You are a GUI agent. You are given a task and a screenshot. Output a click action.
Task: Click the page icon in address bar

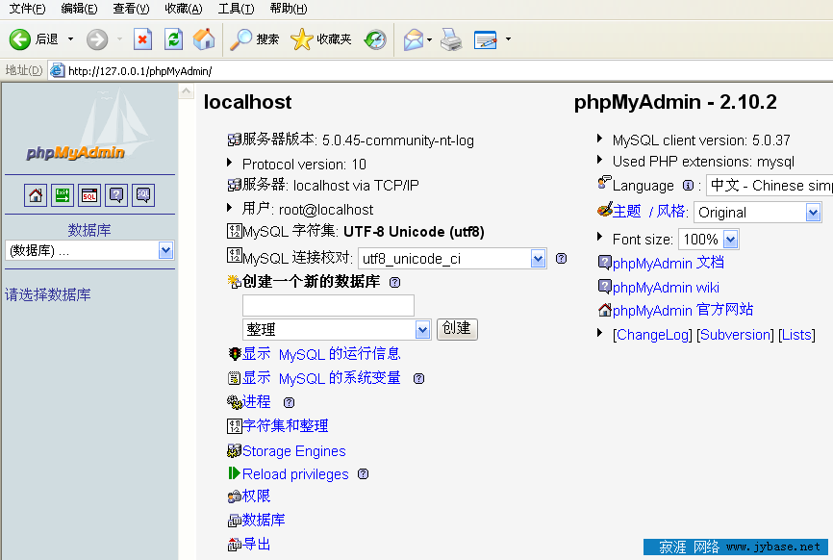click(57, 70)
